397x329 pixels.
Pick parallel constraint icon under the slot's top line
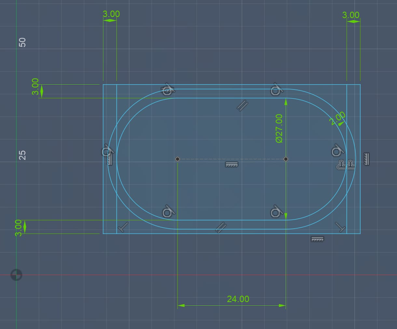tap(242, 106)
